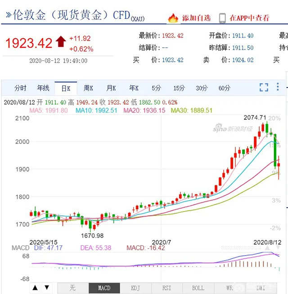Switch to the 年线 chart tab

point(43,88)
